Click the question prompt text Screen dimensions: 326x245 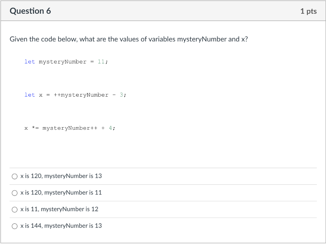click(129, 39)
